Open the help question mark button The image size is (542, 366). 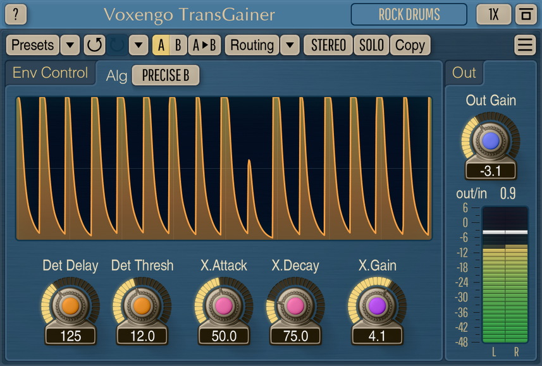click(16, 14)
